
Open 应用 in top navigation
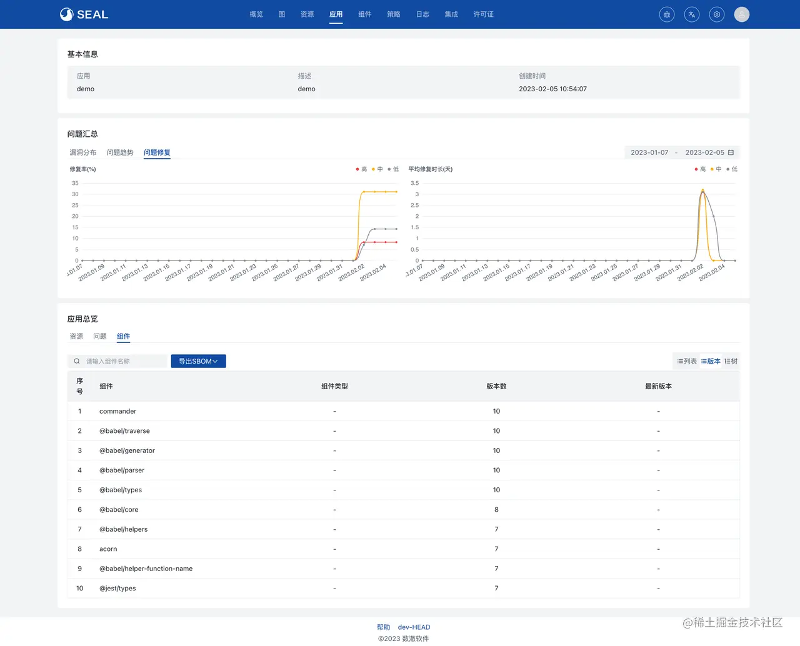336,14
